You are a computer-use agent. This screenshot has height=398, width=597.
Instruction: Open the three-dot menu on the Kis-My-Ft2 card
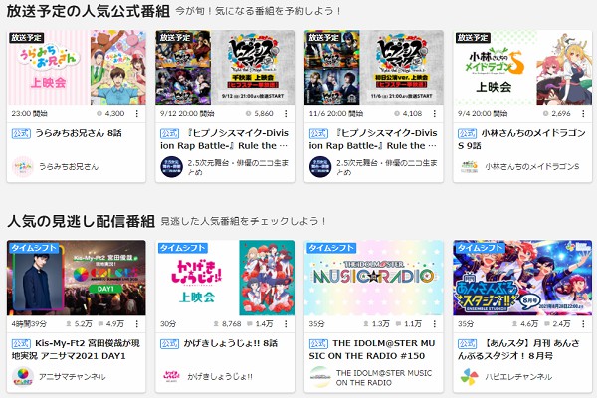click(137, 324)
